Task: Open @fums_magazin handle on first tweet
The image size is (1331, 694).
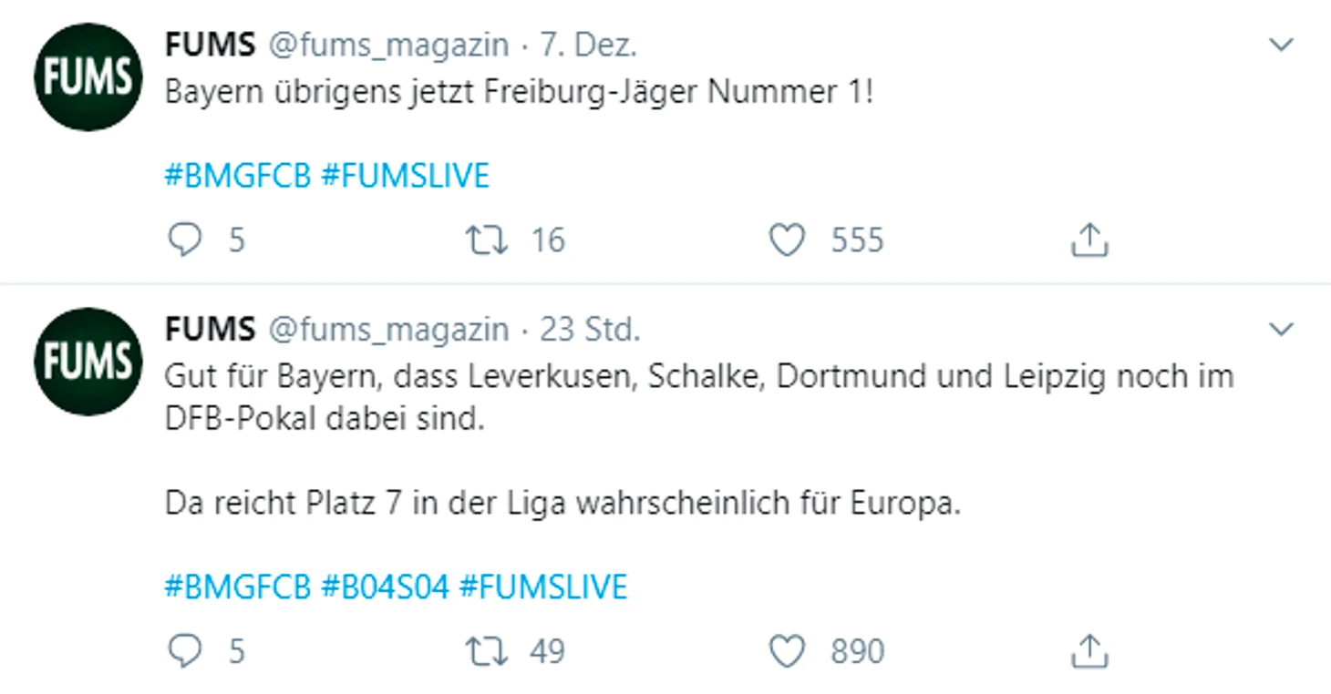Action: click(387, 45)
